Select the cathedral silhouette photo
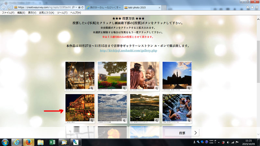The height and width of the screenshot is (146, 260). [x=177, y=75]
